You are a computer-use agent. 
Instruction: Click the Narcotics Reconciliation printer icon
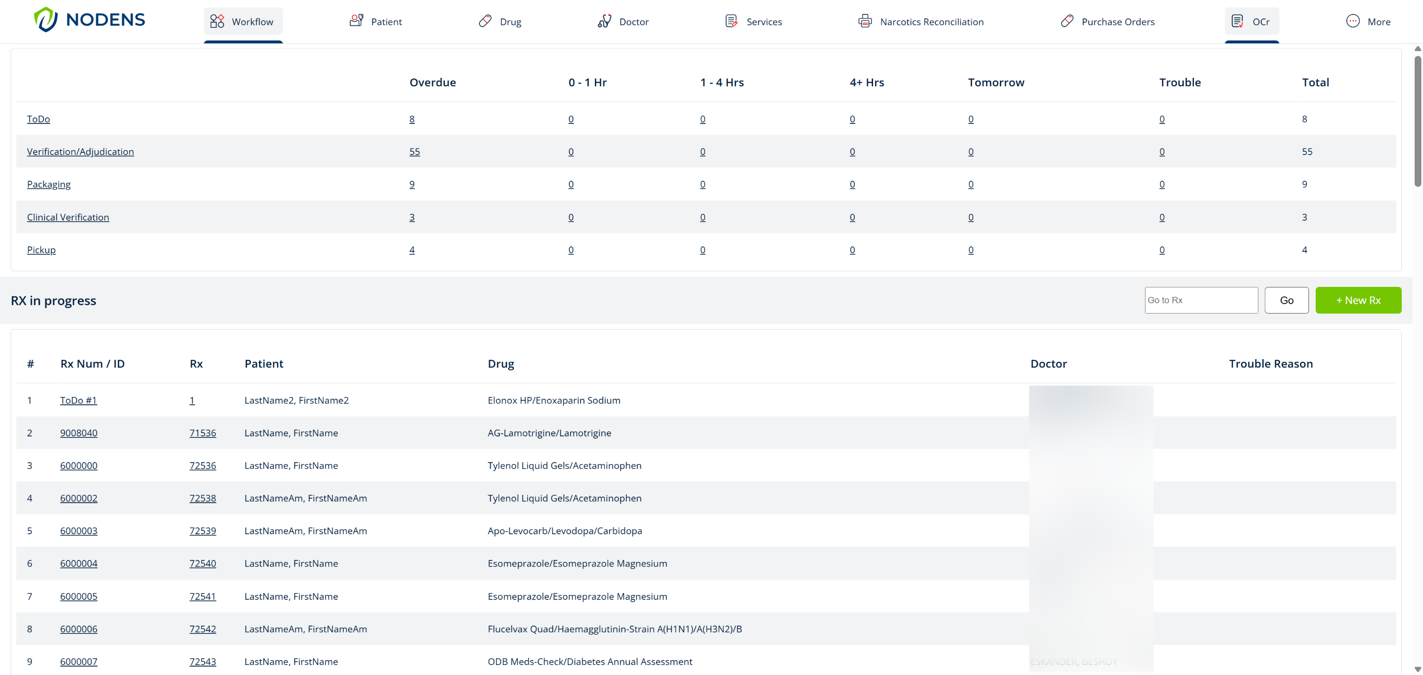pos(865,21)
